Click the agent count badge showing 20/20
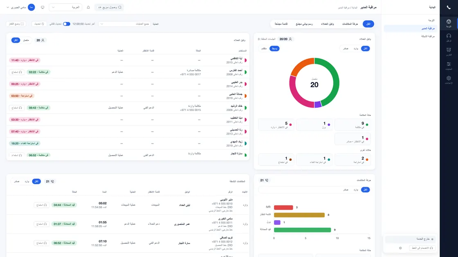Screen dimensions: 458x257 tap(285, 39)
